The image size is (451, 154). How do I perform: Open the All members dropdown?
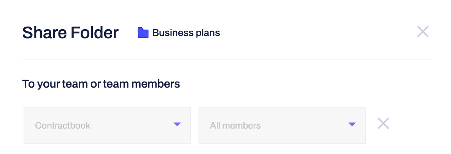pyautogui.click(x=282, y=126)
